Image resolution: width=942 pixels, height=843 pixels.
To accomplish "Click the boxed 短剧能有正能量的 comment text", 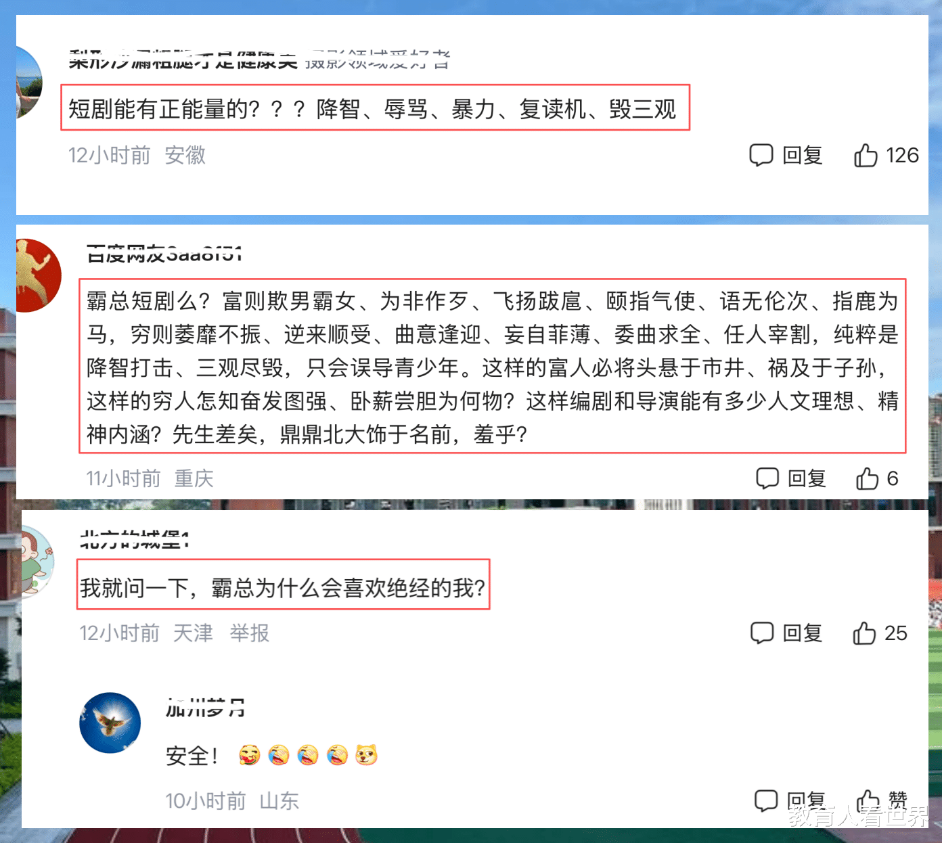I will click(x=375, y=108).
